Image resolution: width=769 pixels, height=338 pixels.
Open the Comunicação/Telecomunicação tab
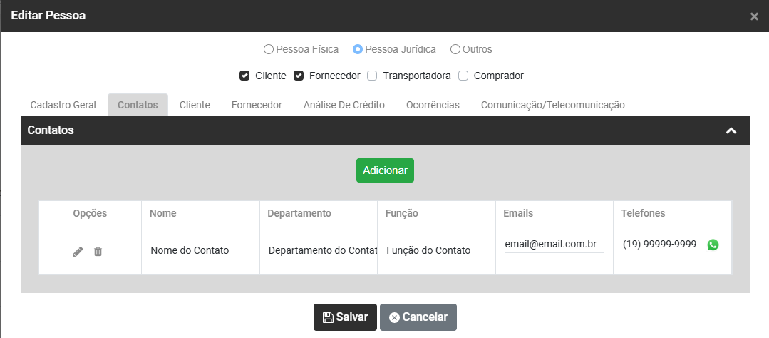pos(552,105)
